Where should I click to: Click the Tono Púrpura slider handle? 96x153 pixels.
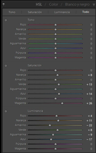(56, 53)
